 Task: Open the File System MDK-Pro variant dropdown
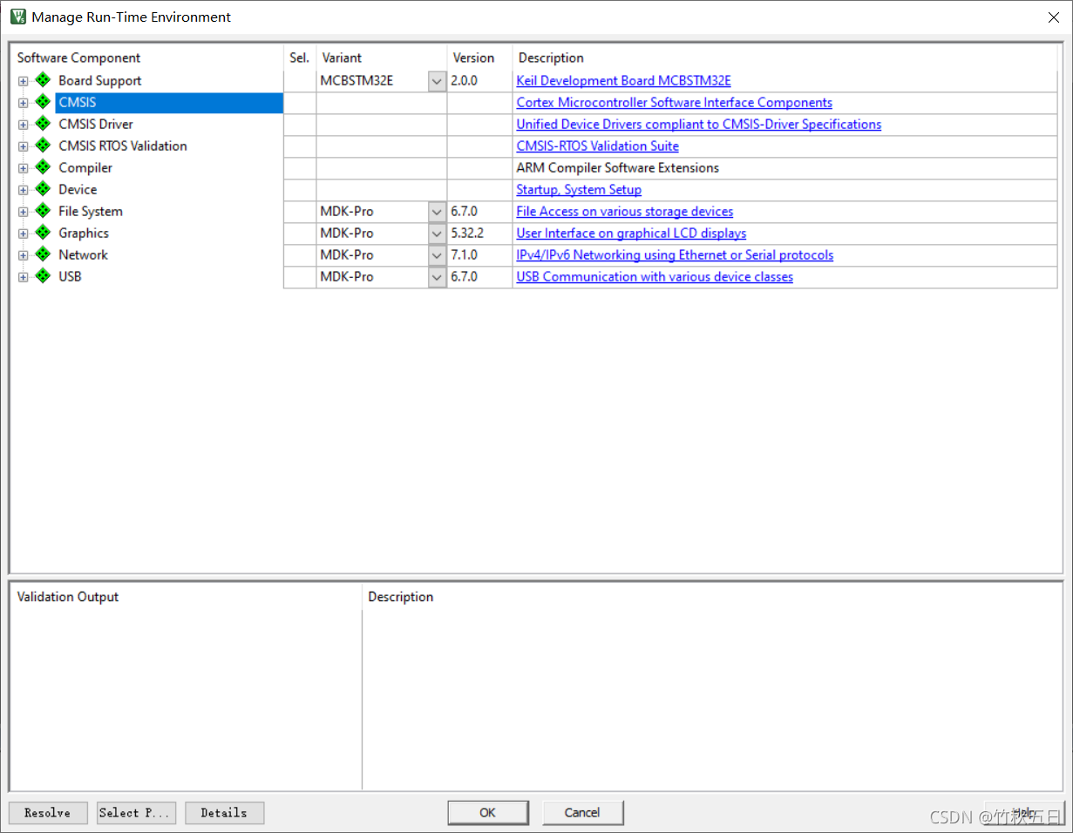click(438, 212)
